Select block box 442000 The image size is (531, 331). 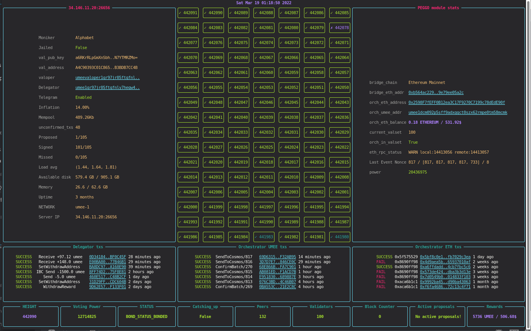click(x=188, y=207)
